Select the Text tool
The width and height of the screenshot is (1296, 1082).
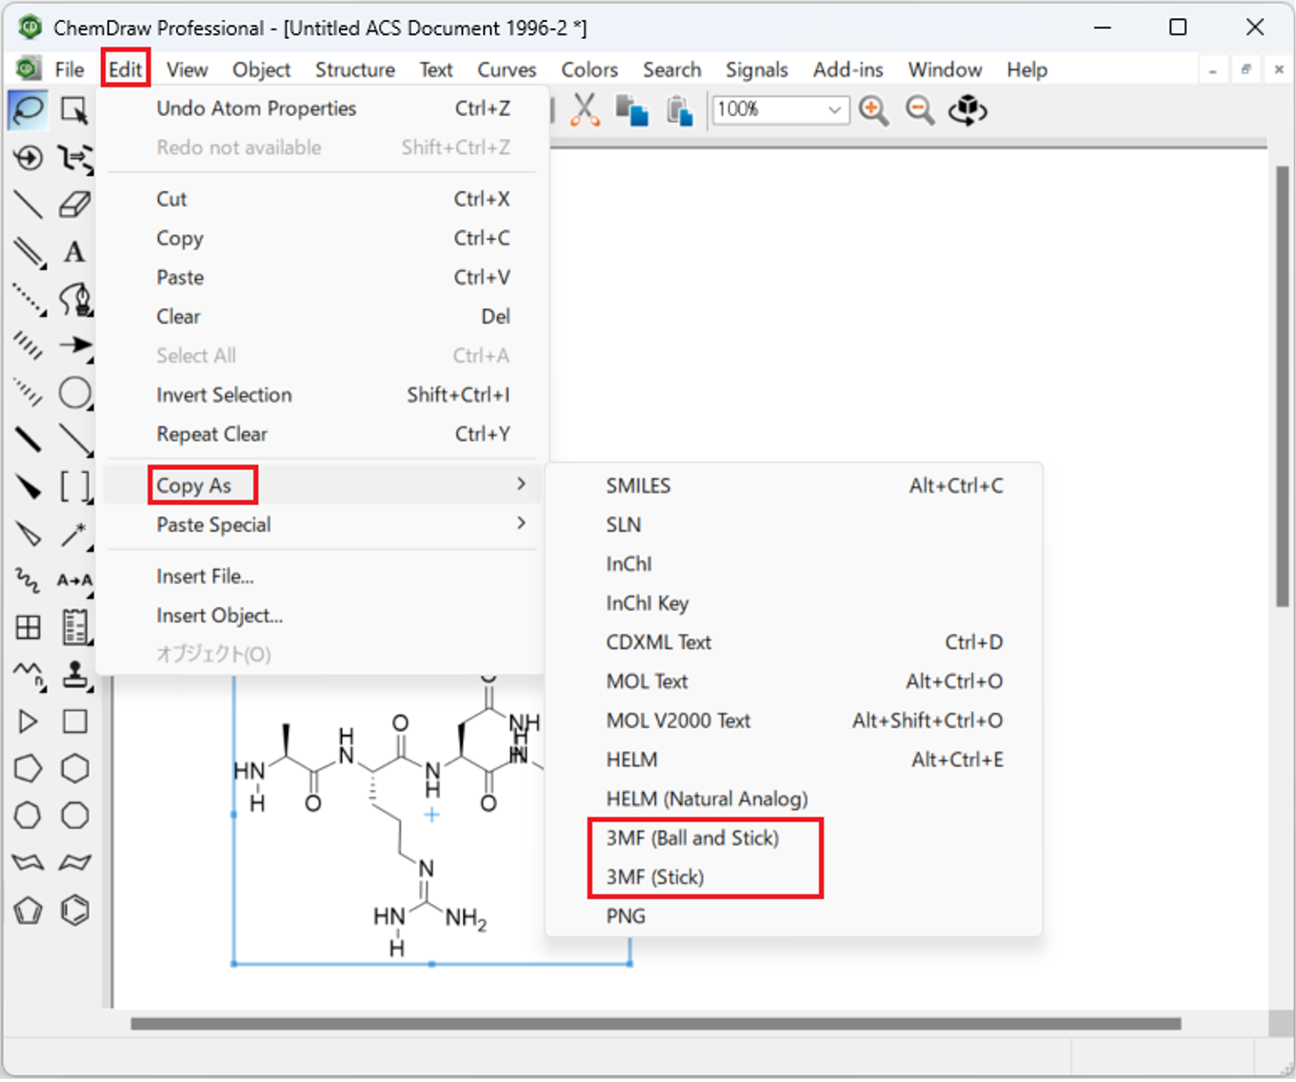click(74, 251)
